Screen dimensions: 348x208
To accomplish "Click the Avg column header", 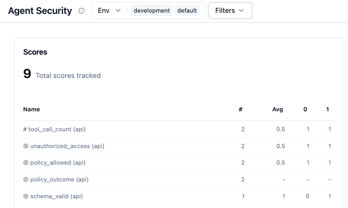I will [278, 109].
